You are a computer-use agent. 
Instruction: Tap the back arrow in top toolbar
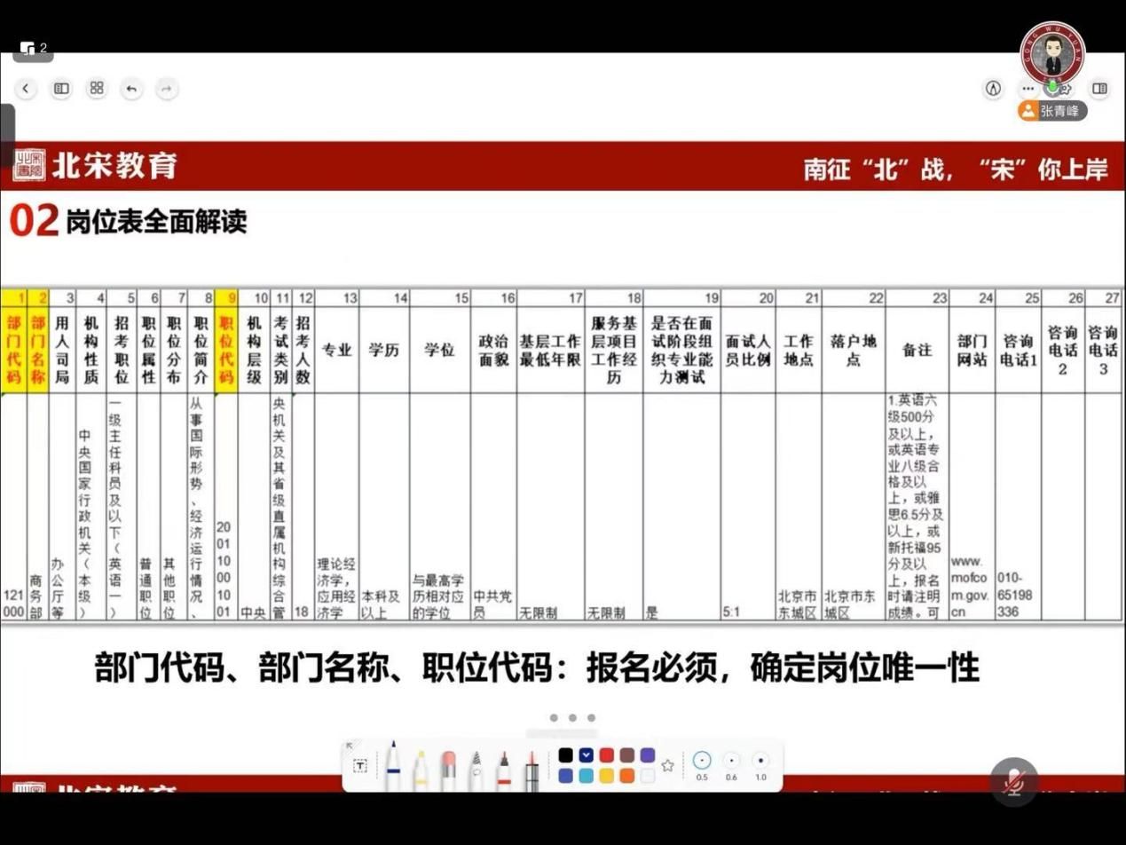(x=26, y=88)
